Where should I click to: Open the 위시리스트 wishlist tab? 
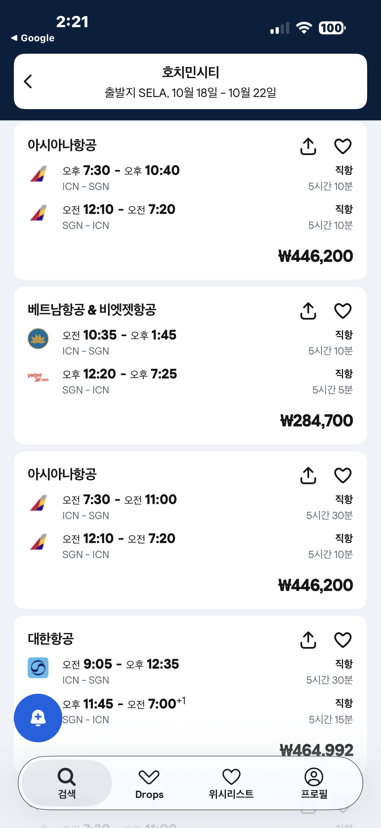[231, 783]
